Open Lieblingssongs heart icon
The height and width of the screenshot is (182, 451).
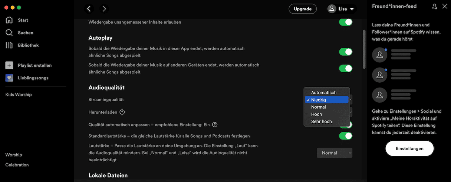(x=9, y=78)
